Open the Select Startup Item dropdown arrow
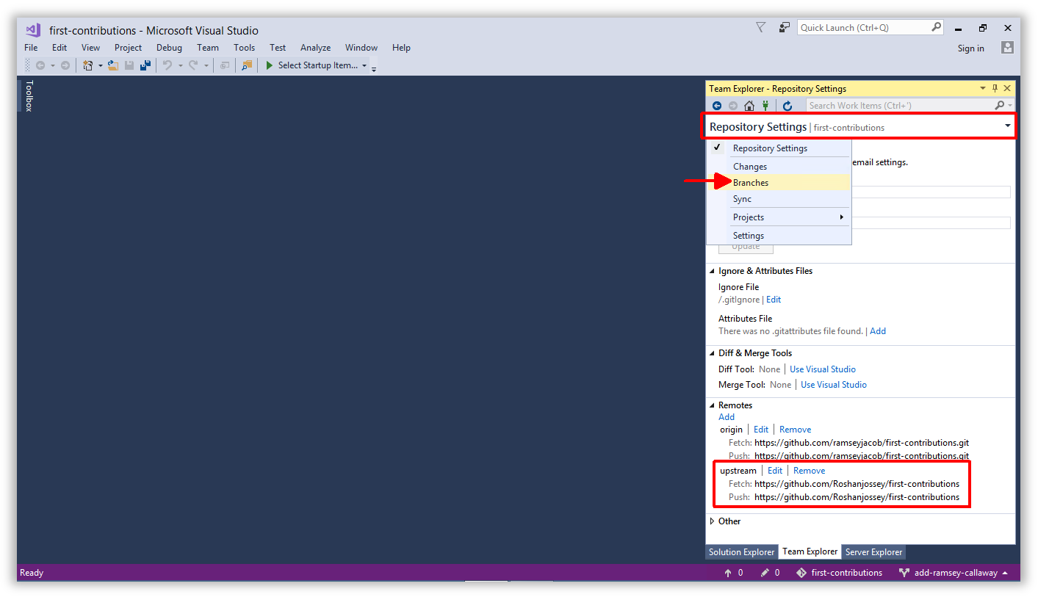This screenshot has width=1038, height=597. click(x=364, y=66)
